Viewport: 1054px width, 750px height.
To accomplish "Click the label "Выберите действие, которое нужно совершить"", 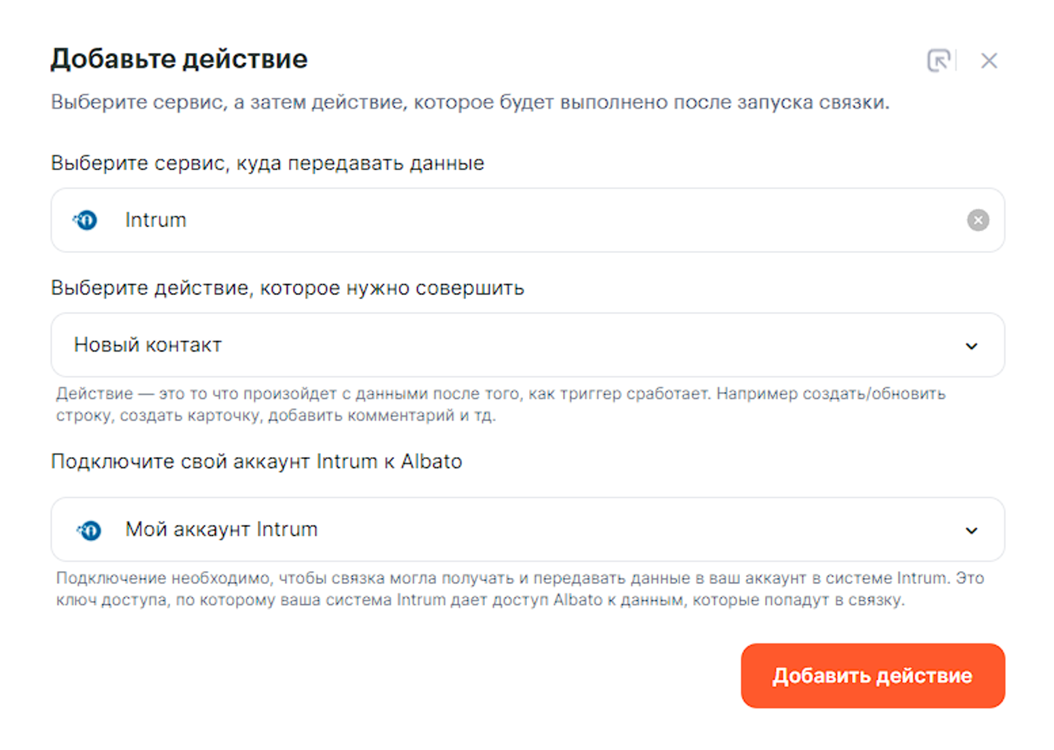I will coord(287,288).
